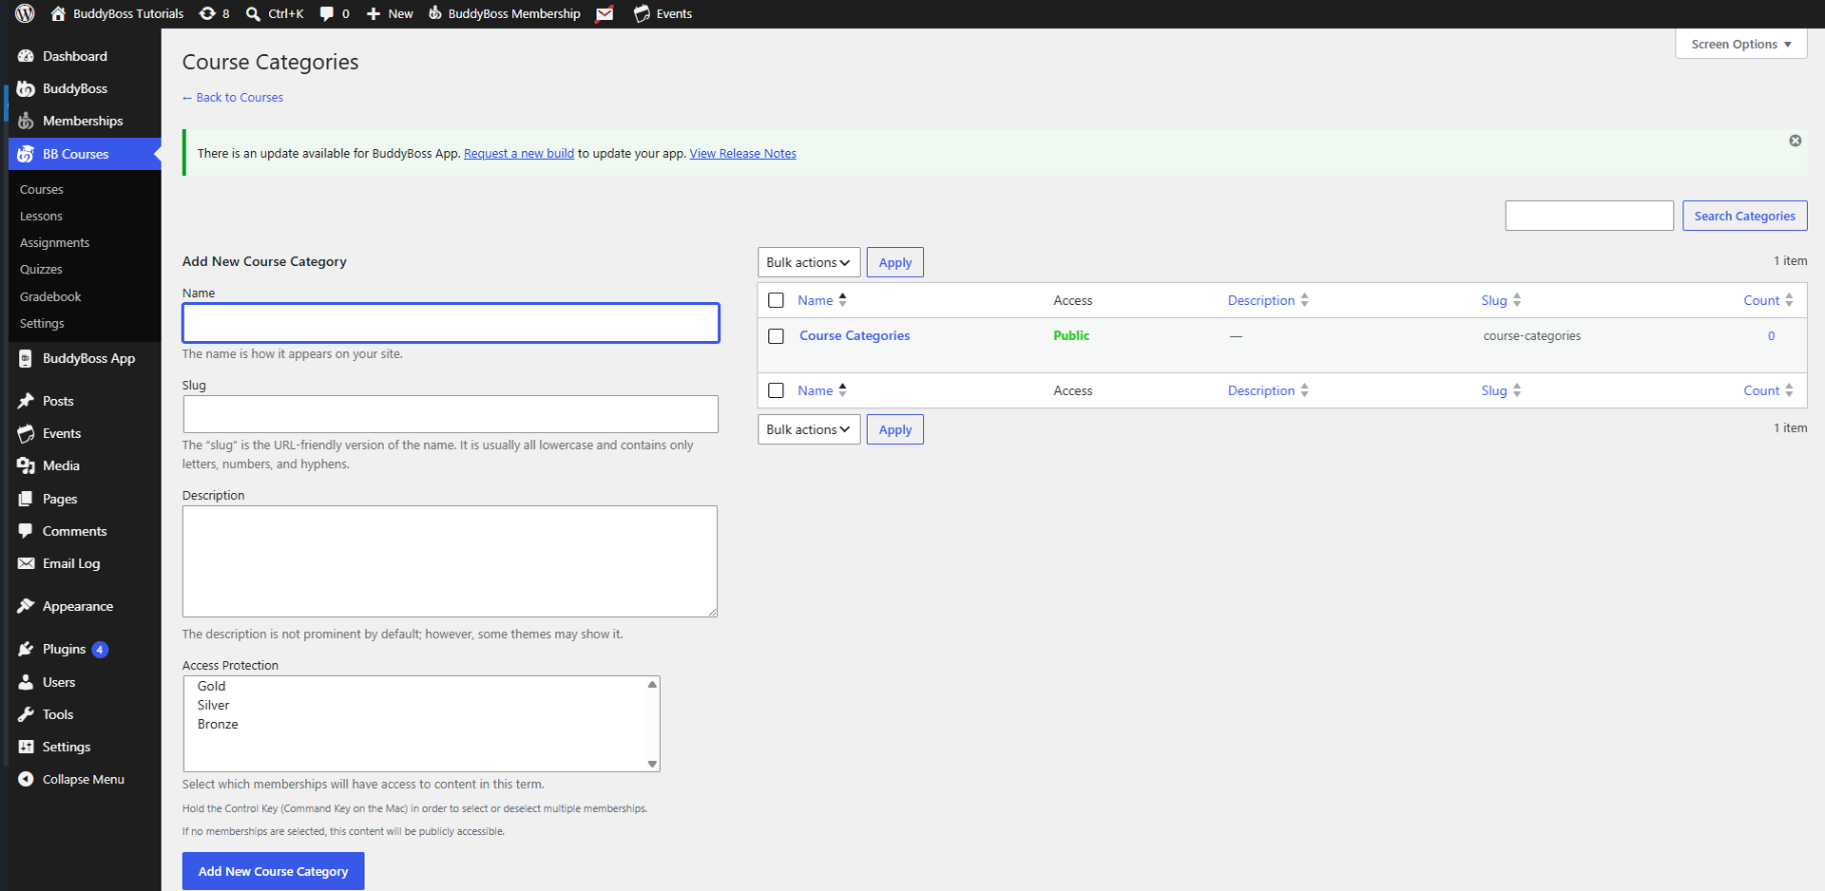
Task: Click the home icon for BuddyBoss Tutorials
Action: (x=58, y=13)
